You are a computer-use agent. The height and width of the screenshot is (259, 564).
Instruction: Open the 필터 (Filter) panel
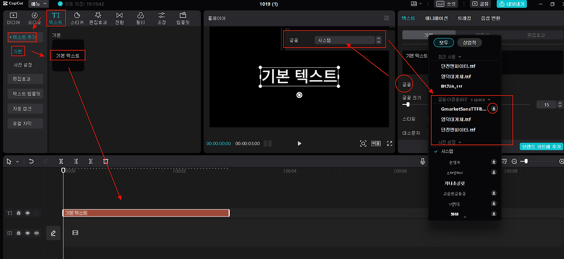tap(141, 18)
